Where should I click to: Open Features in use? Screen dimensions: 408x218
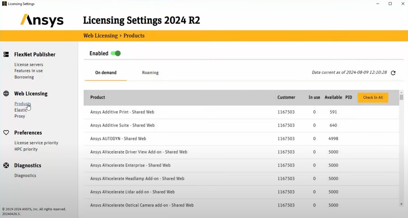click(28, 71)
